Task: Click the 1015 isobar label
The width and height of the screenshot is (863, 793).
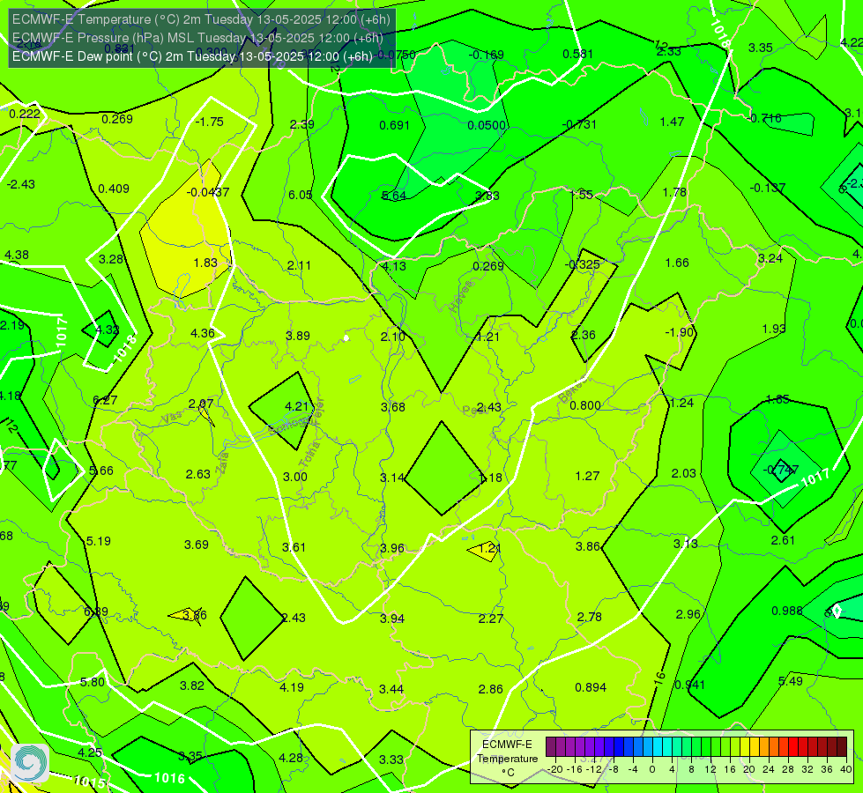Action: (x=88, y=781)
